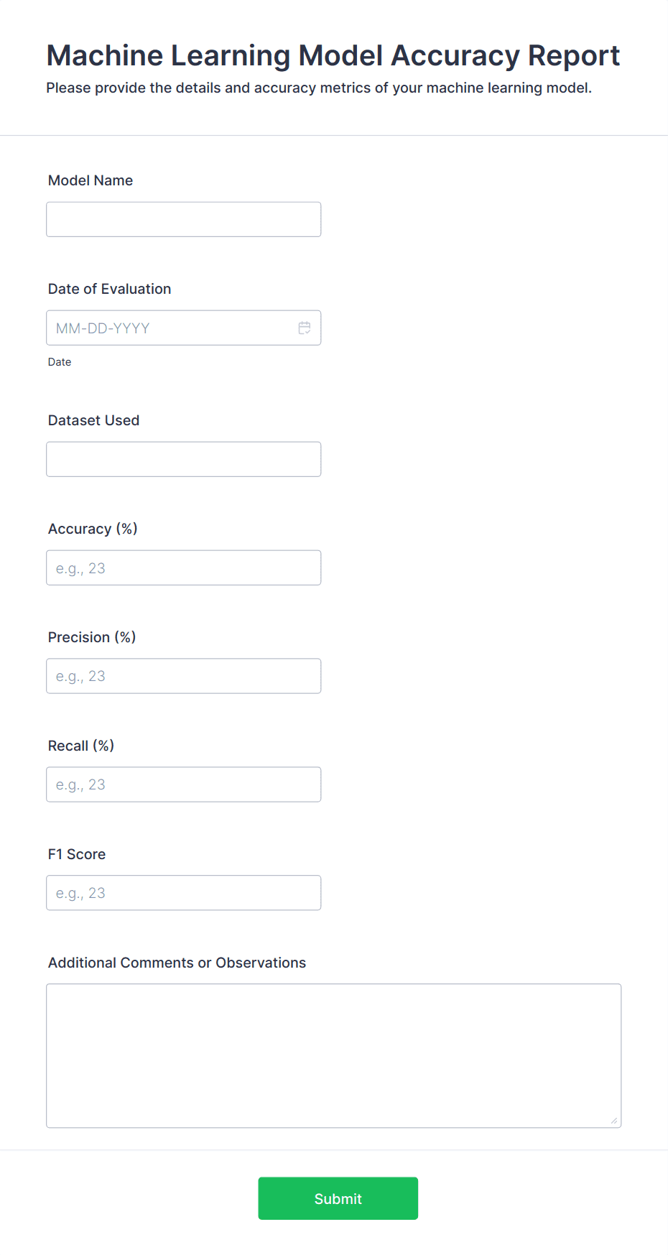This screenshot has width=668, height=1255.
Task: Click the "Dataset Used" label text
Action: pyautogui.click(x=94, y=420)
